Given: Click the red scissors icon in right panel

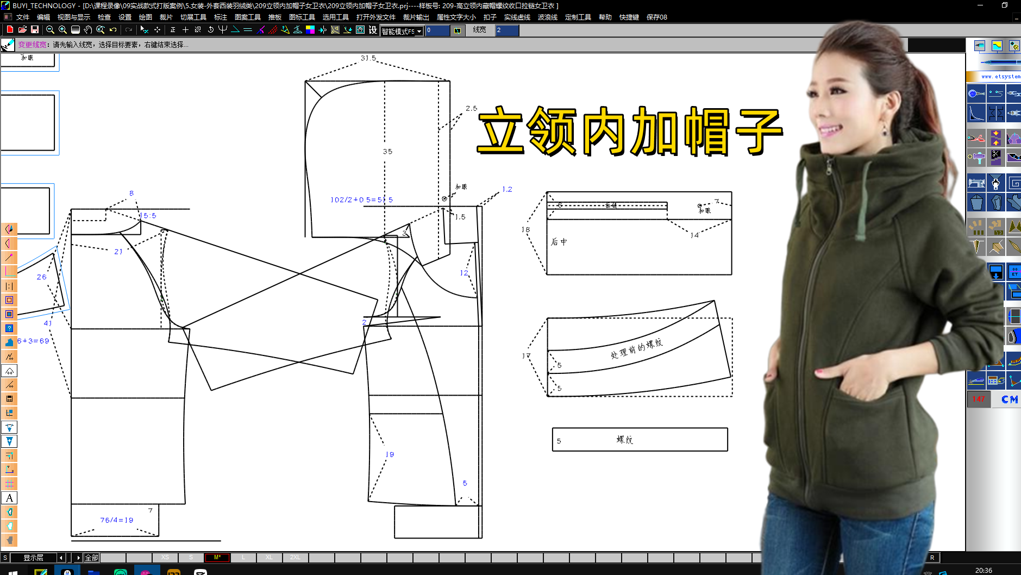Looking at the screenshot, I should click(976, 137).
